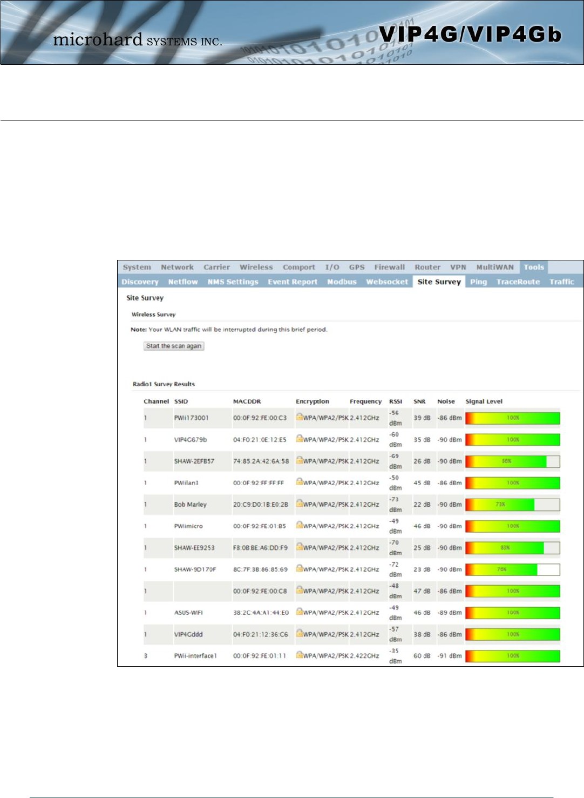The image size is (584, 798).
Task: Switch to the Wireless tab
Action: click(256, 267)
